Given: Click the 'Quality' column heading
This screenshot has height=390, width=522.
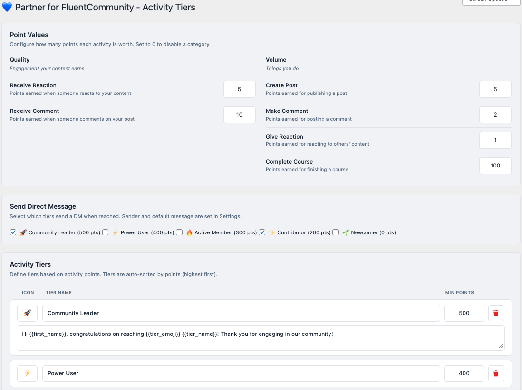Looking at the screenshot, I should click(19, 60).
